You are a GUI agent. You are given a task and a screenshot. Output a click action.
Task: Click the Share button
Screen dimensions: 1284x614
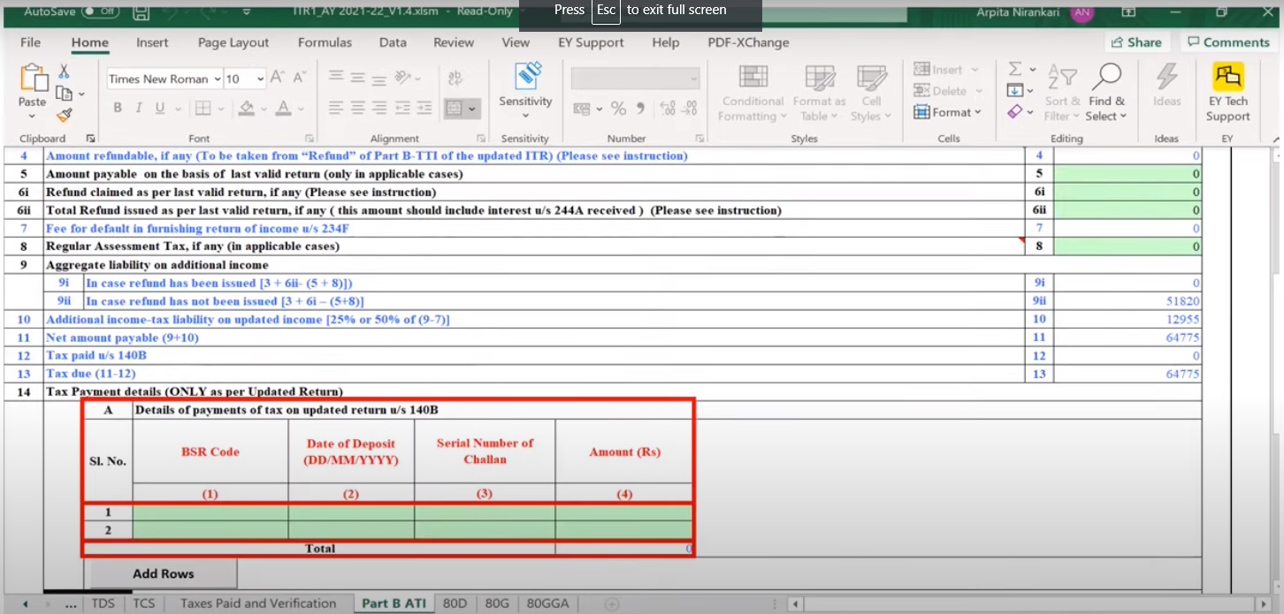[1135, 42]
